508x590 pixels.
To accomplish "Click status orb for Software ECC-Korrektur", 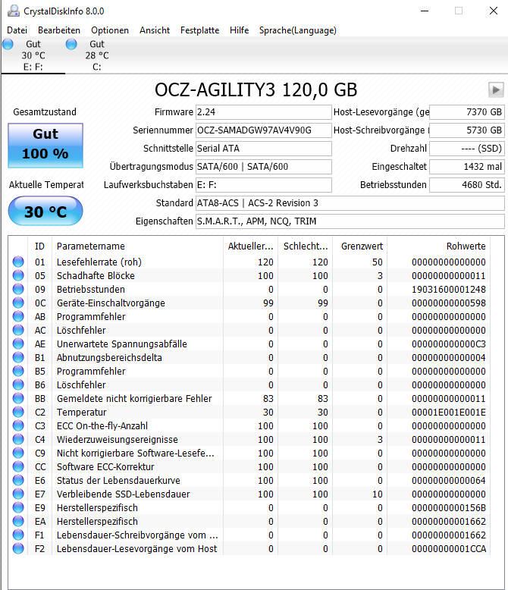I will 18,466.
